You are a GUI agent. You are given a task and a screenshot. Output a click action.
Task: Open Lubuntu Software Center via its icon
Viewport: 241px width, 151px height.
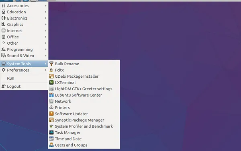(51, 95)
